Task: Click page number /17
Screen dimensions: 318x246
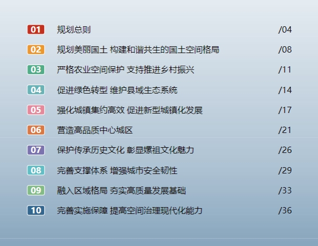Action: pyautogui.click(x=285, y=110)
